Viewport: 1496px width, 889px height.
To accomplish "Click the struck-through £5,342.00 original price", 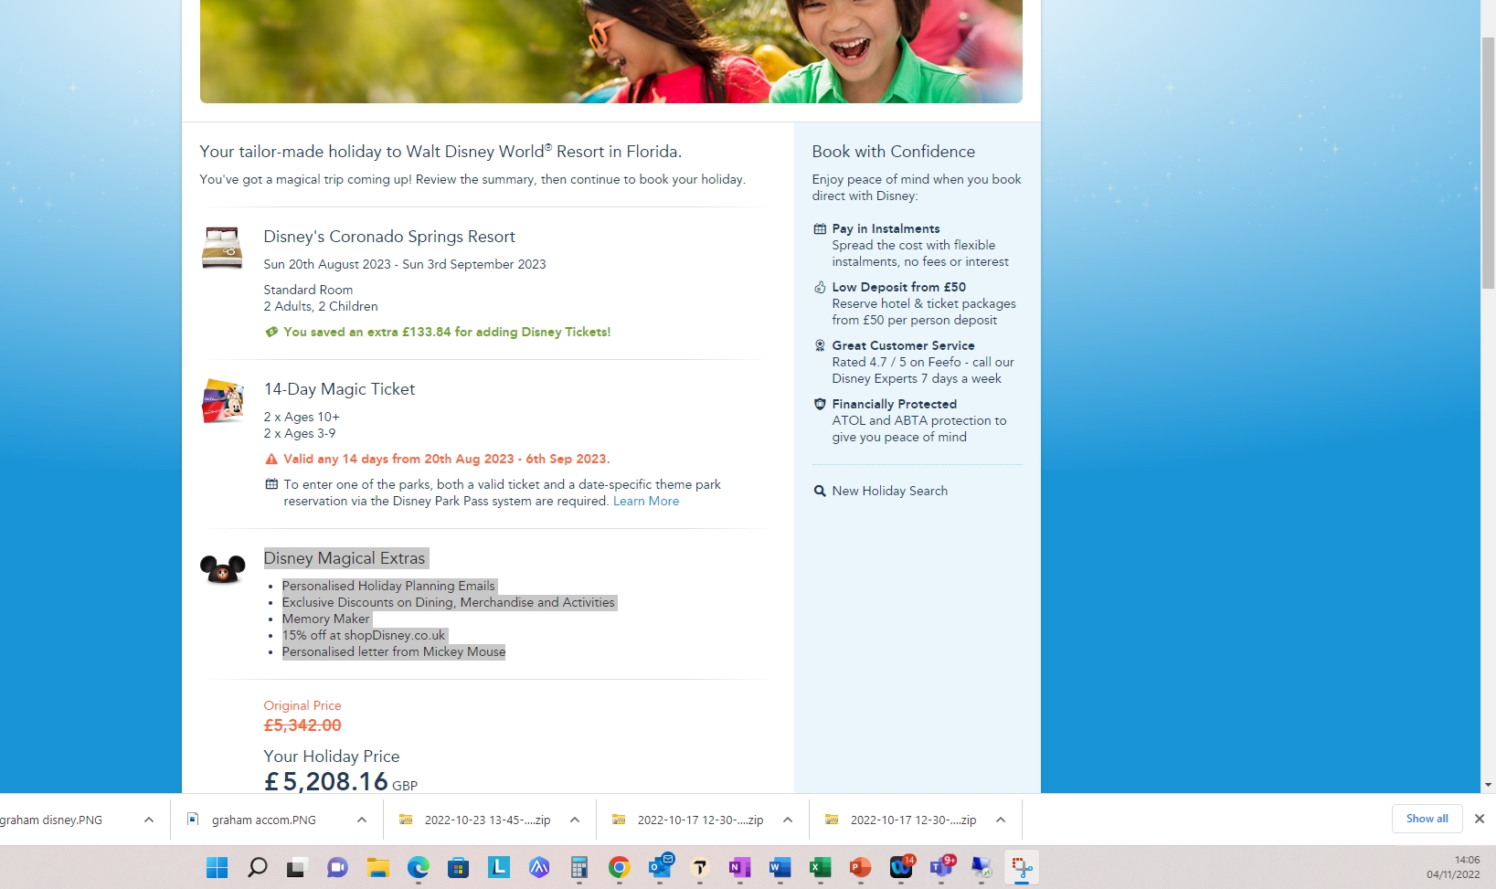I will coord(302,725).
